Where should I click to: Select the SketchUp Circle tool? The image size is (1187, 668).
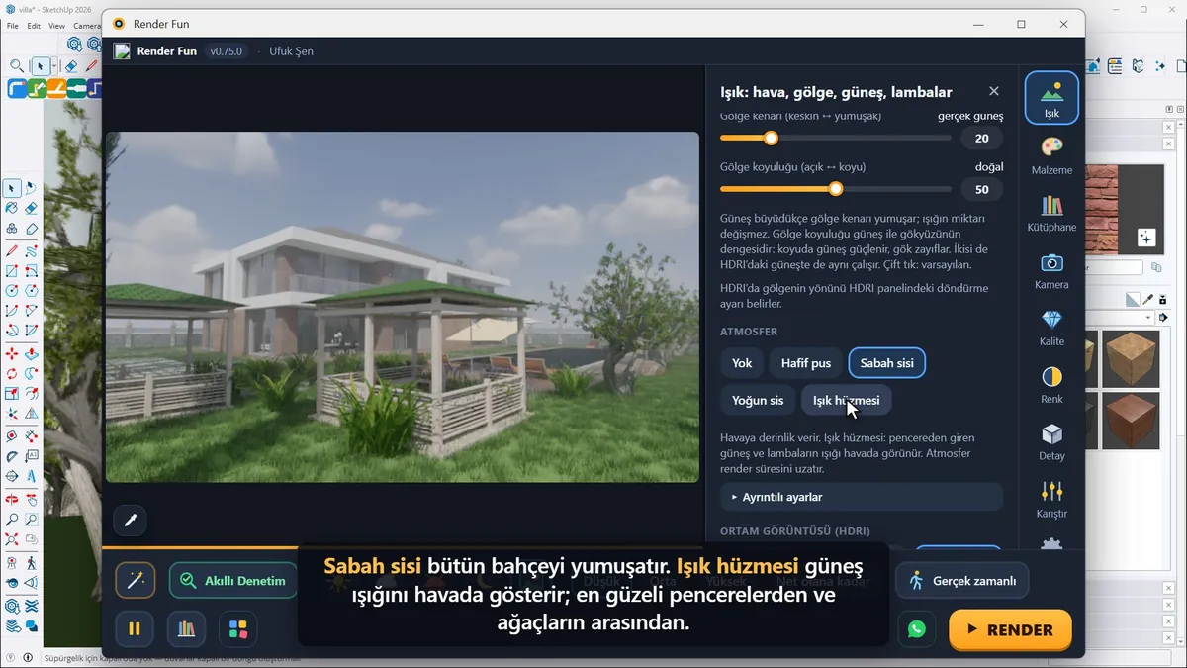click(12, 291)
